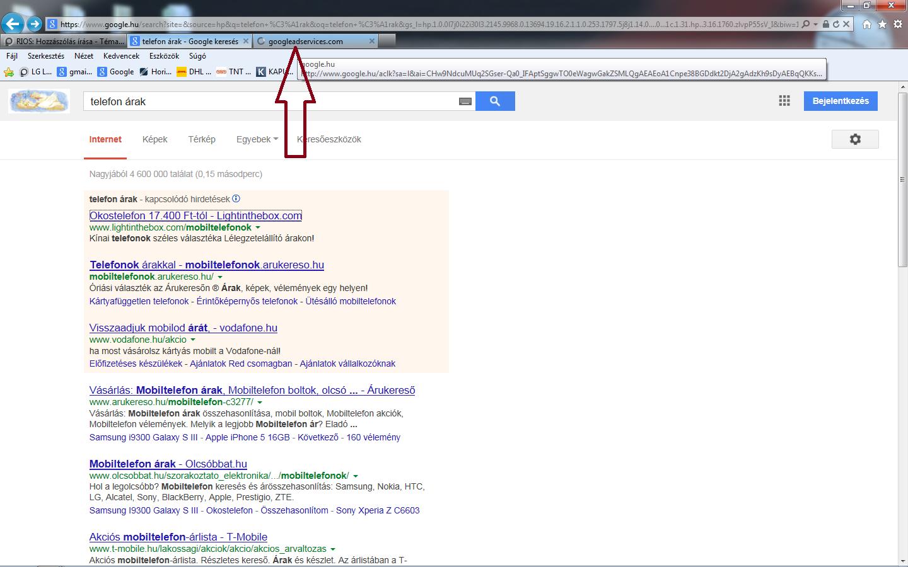Open the Nézet menu

(x=84, y=56)
